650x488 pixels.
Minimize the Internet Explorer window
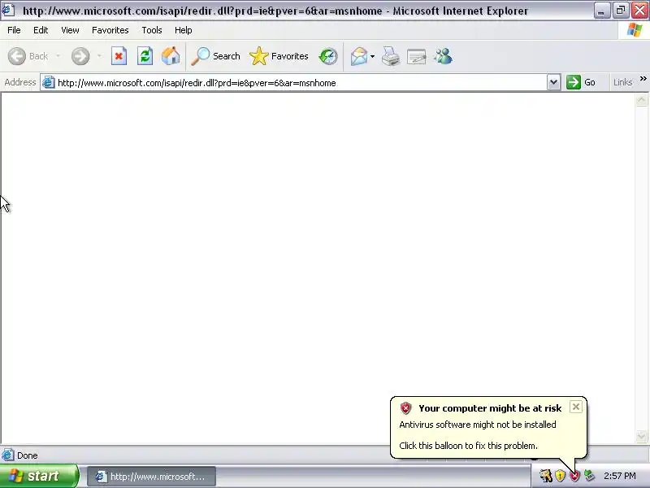click(x=601, y=11)
